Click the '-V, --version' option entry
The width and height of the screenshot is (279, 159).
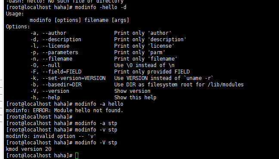coord(49,91)
